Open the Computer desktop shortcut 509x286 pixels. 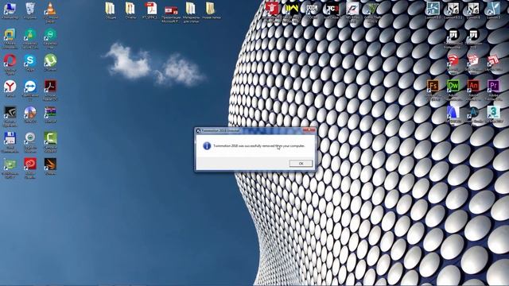pyautogui.click(x=10, y=10)
